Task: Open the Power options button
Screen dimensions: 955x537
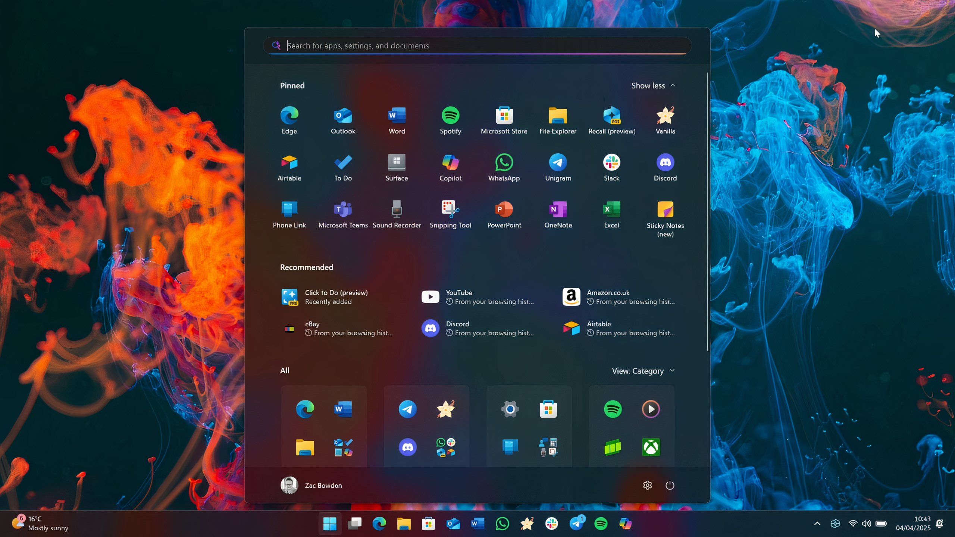Action: coord(670,485)
